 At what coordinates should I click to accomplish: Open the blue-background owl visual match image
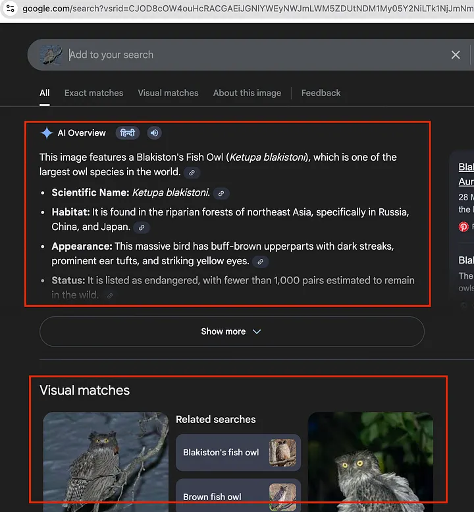click(x=106, y=462)
